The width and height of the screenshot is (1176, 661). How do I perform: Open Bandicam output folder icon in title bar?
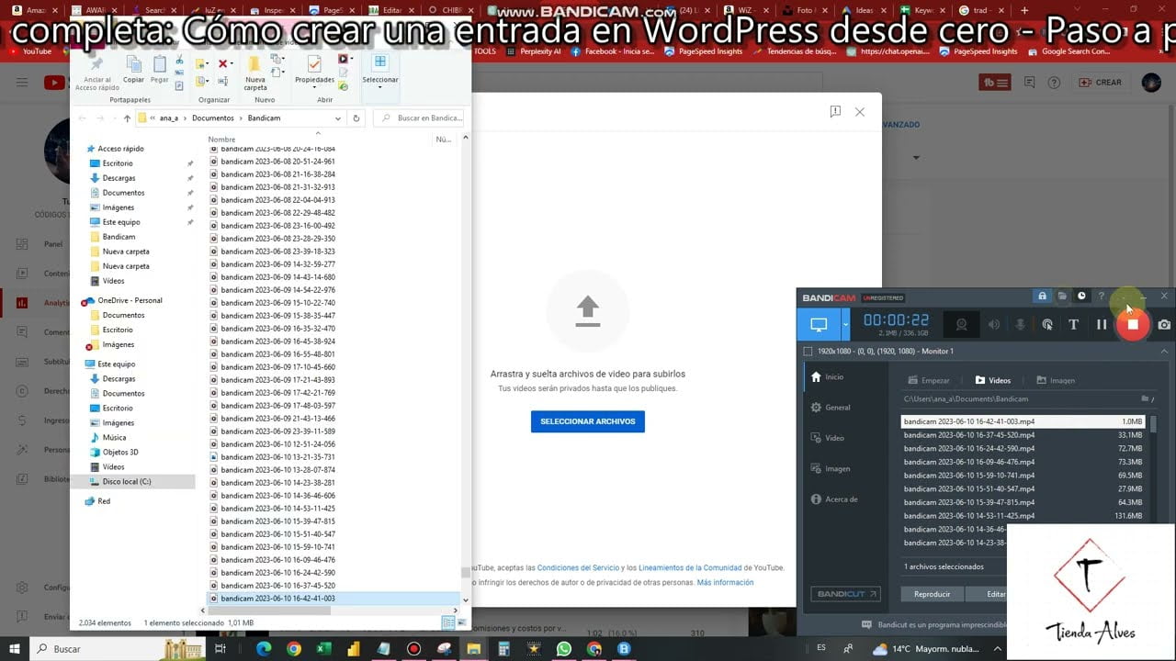click(x=1062, y=297)
